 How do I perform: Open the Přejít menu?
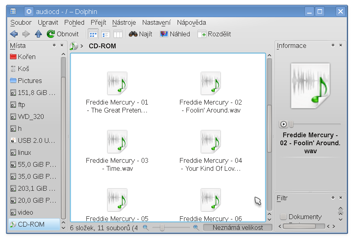(98, 22)
